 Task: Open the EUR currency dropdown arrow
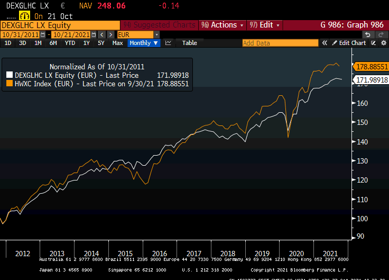[x=156, y=35]
